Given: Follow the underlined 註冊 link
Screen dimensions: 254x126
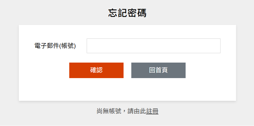Looking at the screenshot, I should coord(152,111).
